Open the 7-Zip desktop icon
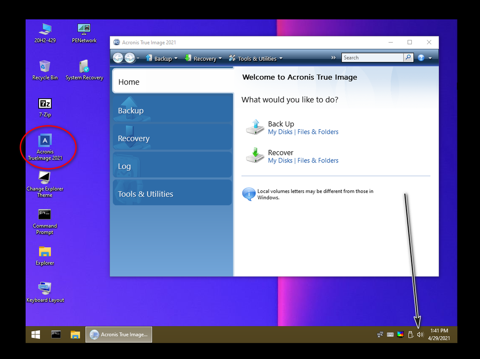The image size is (480, 359). coord(45,107)
